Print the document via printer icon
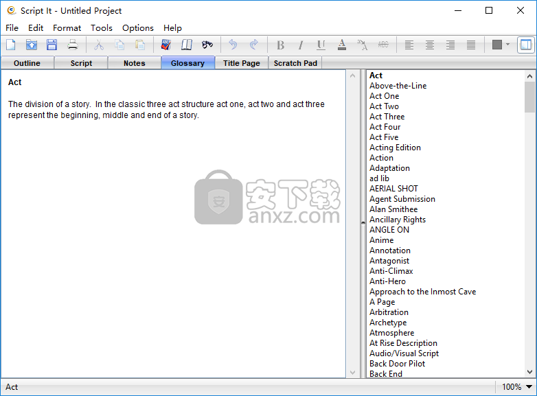Screen dimensions: 537x396 click(73, 45)
